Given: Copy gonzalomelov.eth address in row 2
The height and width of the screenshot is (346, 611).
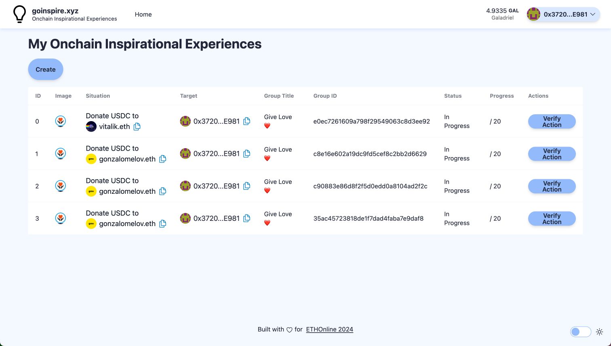Looking at the screenshot, I should tap(162, 191).
